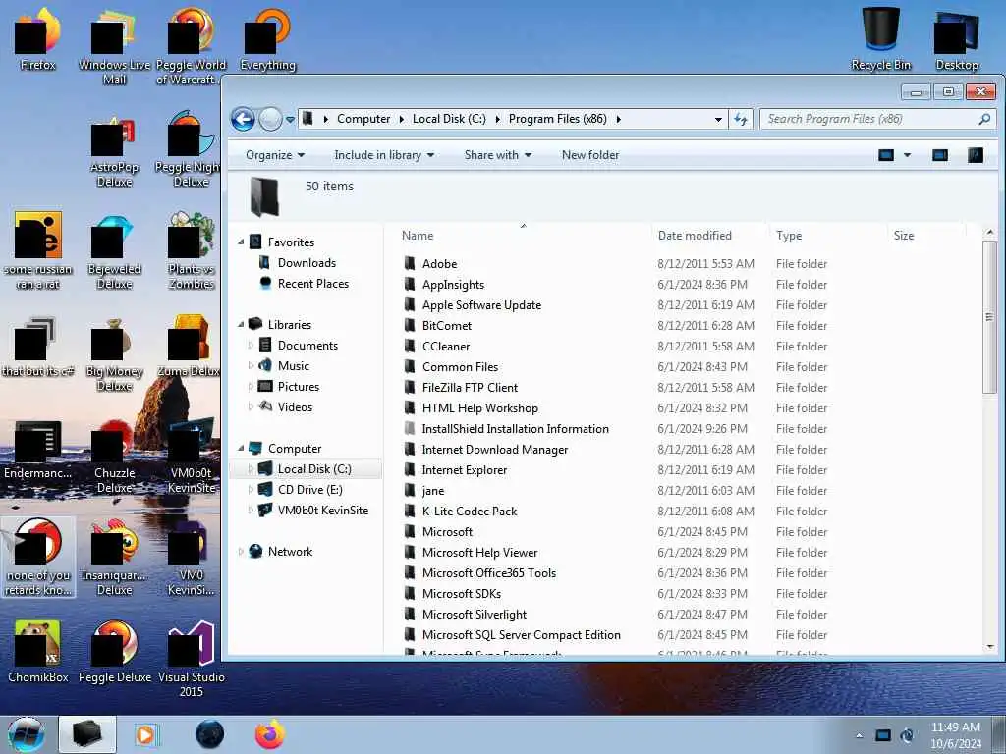The height and width of the screenshot is (754, 1006).
Task: Expand the Network node
Action: 241,552
